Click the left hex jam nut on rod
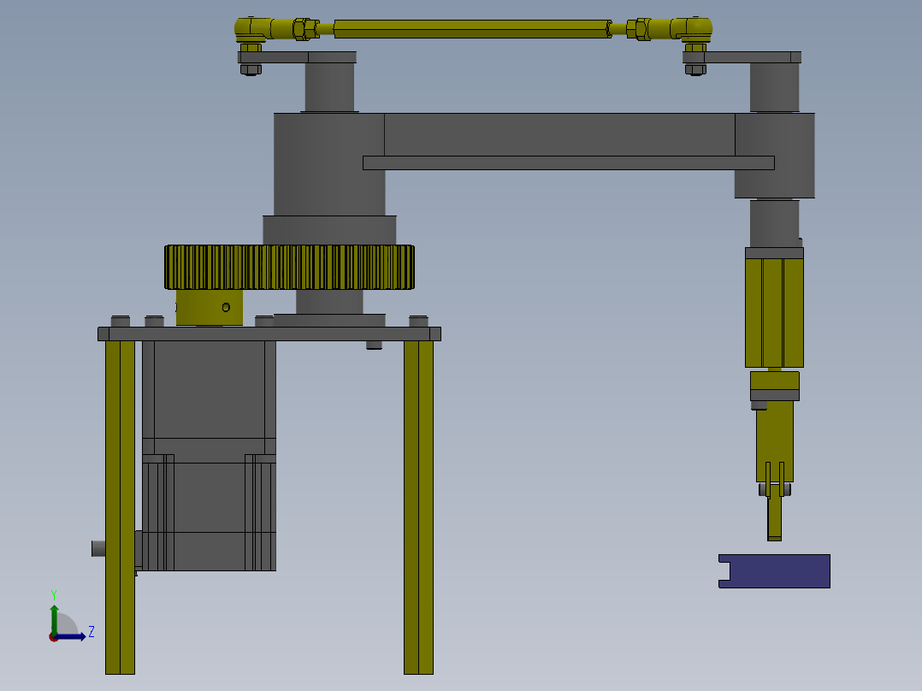This screenshot has width=922, height=691. [x=302, y=29]
